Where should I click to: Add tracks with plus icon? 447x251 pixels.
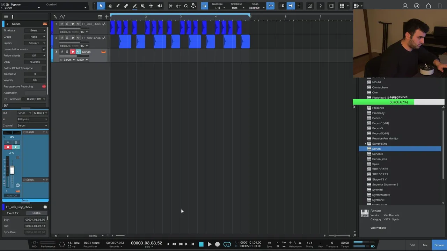pyautogui.click(x=107, y=17)
